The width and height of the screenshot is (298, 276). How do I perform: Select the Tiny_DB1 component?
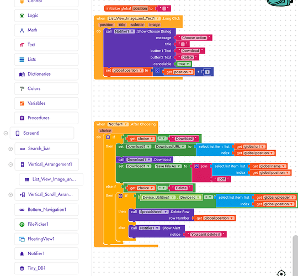click(46, 268)
